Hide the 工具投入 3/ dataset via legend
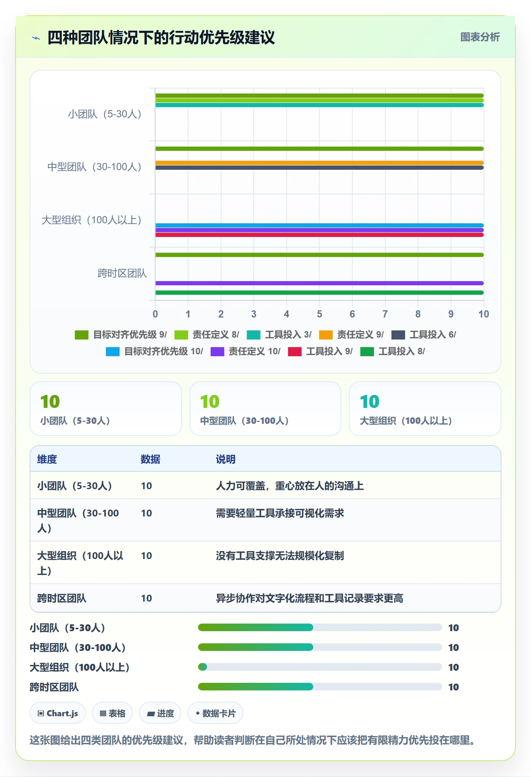The height and width of the screenshot is (777, 531). 279,335
